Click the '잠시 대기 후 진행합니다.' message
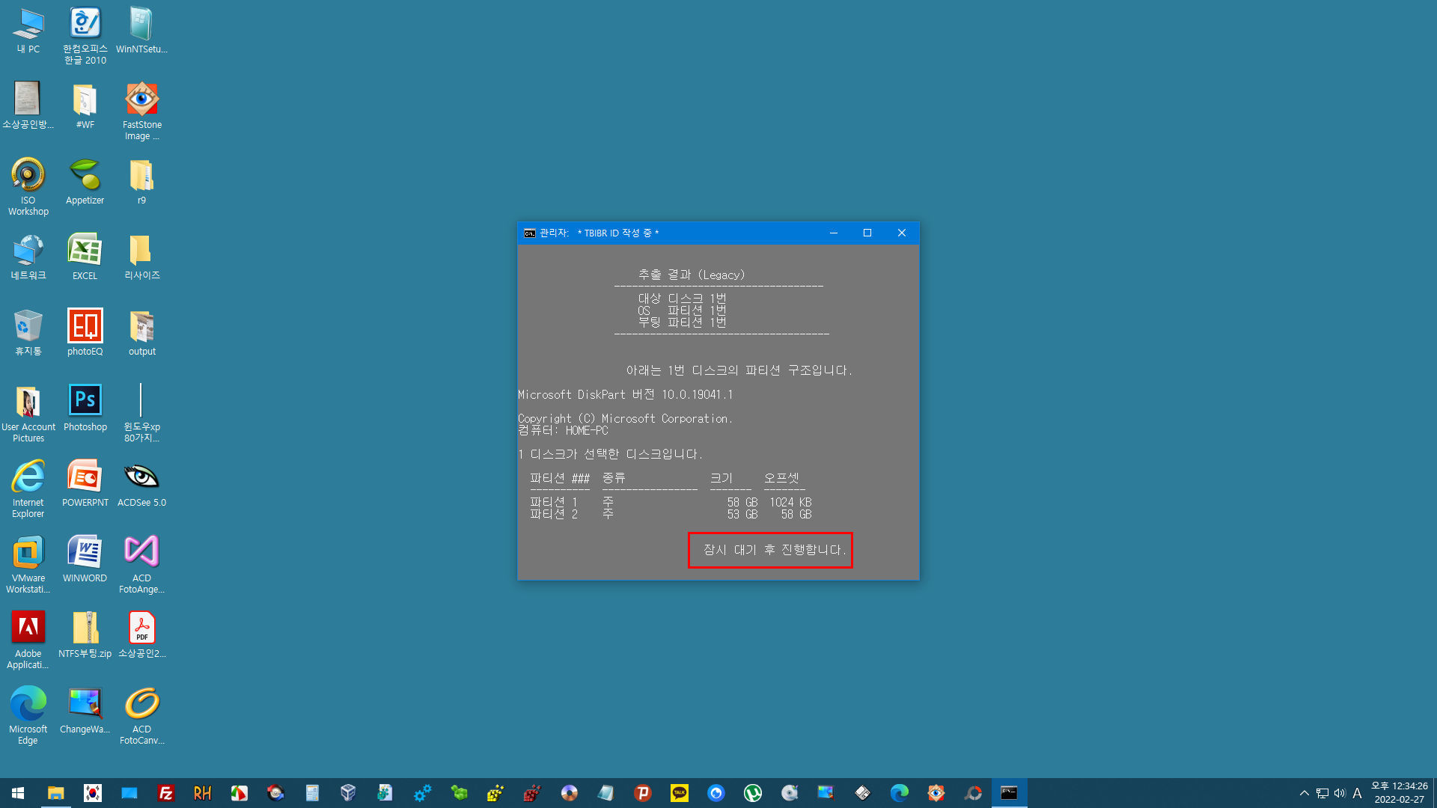The height and width of the screenshot is (808, 1437). pyautogui.click(x=775, y=550)
